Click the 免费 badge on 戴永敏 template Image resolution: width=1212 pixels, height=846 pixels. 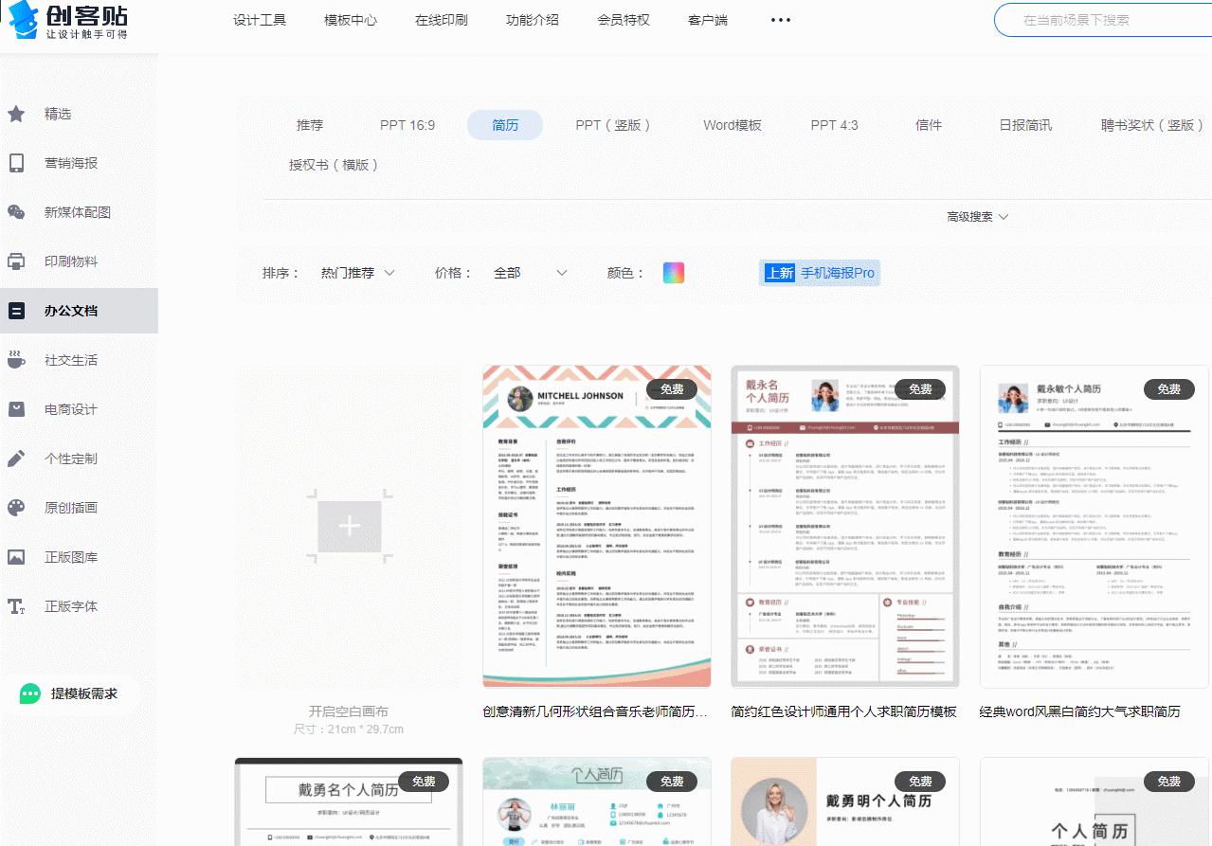point(1169,389)
